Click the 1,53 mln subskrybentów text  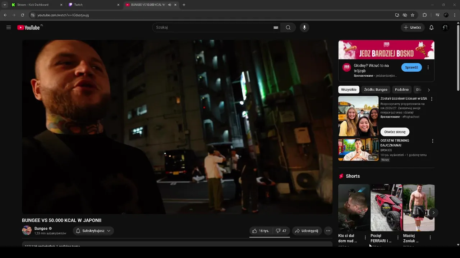(50, 233)
